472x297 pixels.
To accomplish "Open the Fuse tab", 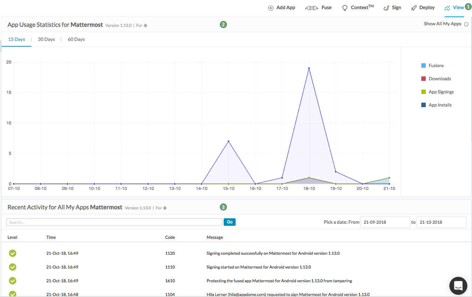I will 319,8.
